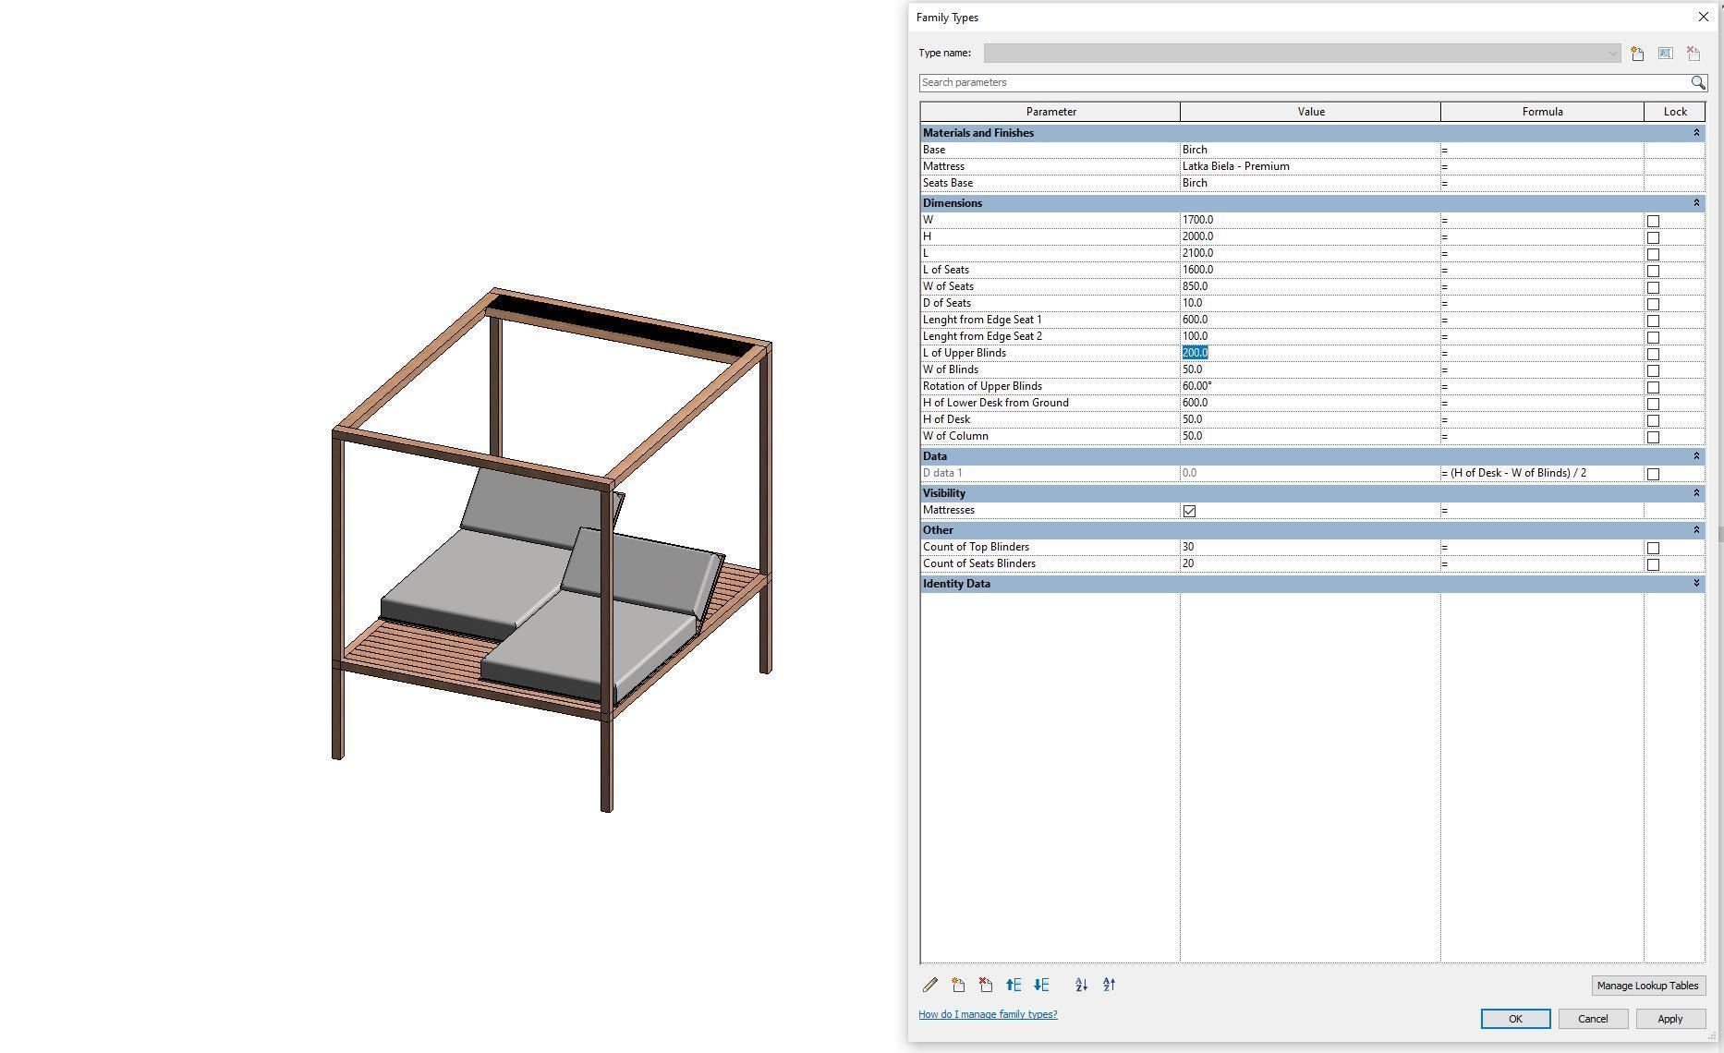1724x1053 pixels.
Task: Collapse the Materials and Finishes group
Action: (1696, 133)
